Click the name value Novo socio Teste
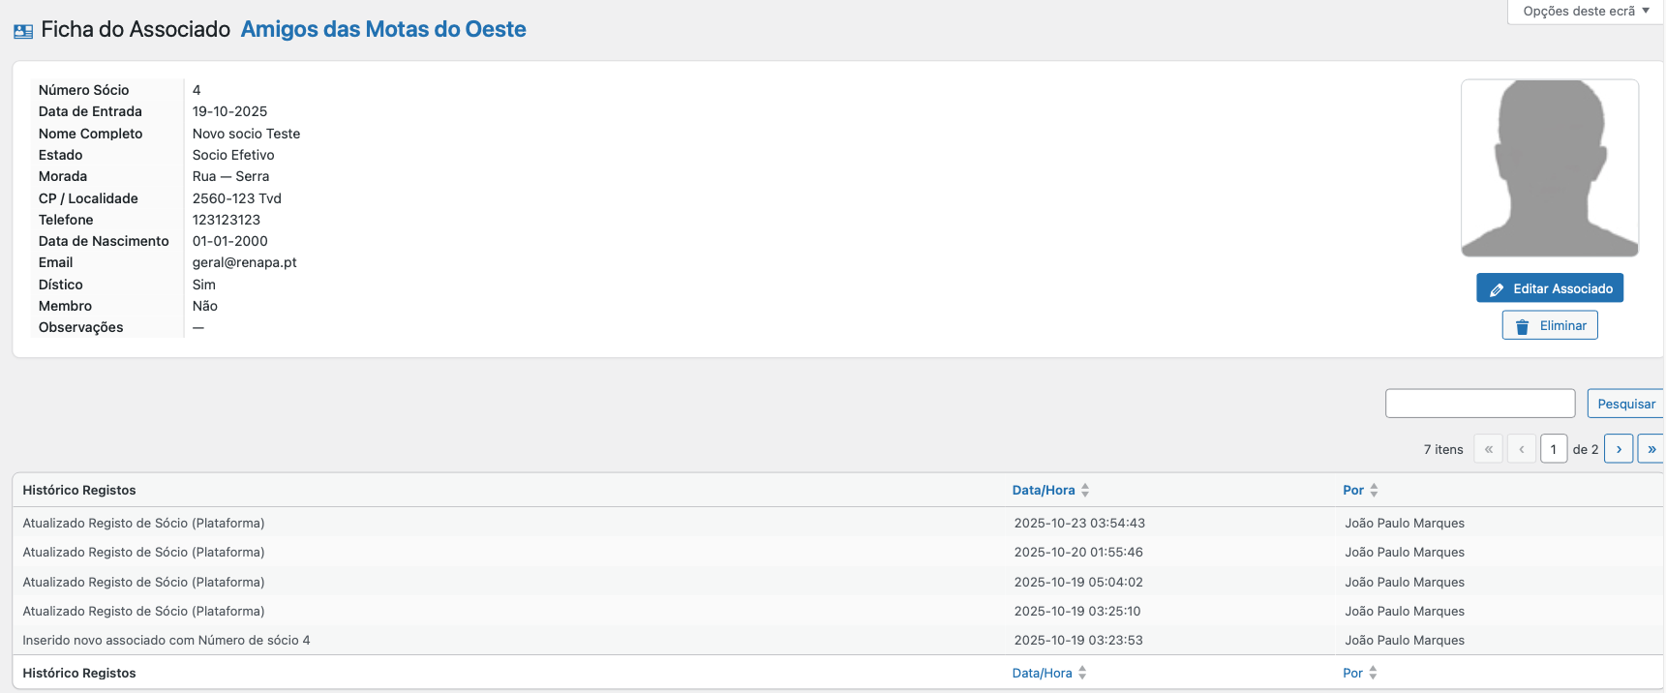 [x=246, y=134]
